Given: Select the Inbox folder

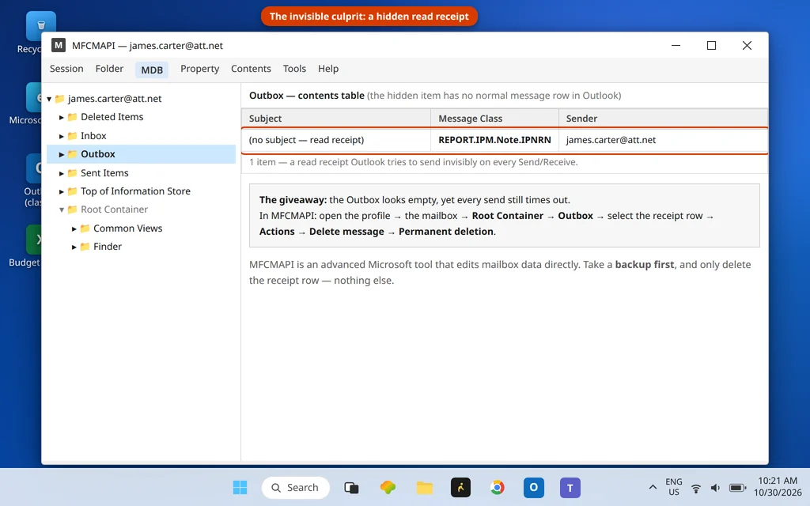Looking at the screenshot, I should click(93, 136).
